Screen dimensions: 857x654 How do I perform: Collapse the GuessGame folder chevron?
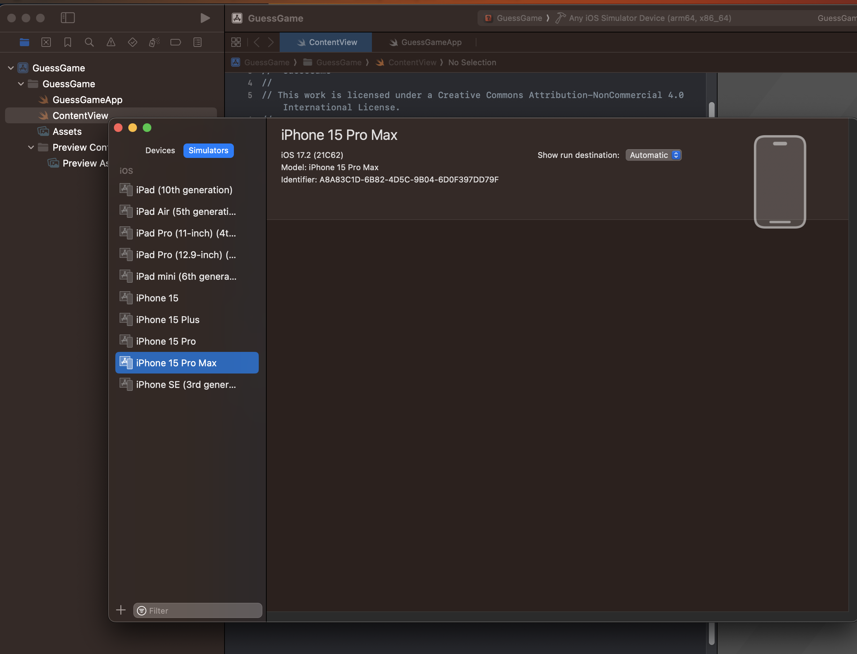coord(21,84)
